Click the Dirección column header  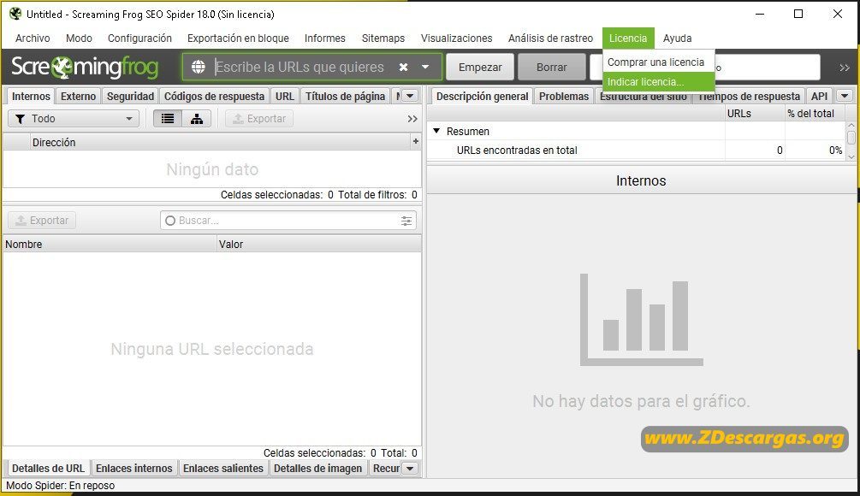click(219, 142)
